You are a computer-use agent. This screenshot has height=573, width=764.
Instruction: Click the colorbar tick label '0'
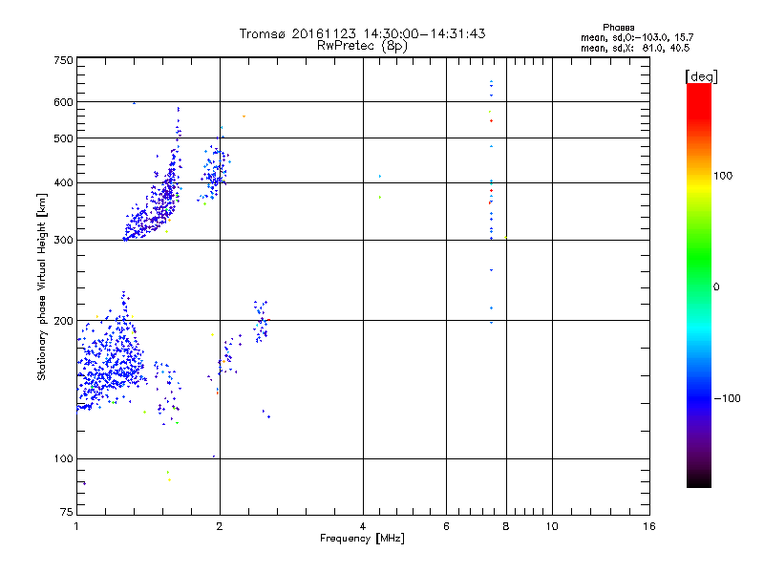click(716, 287)
